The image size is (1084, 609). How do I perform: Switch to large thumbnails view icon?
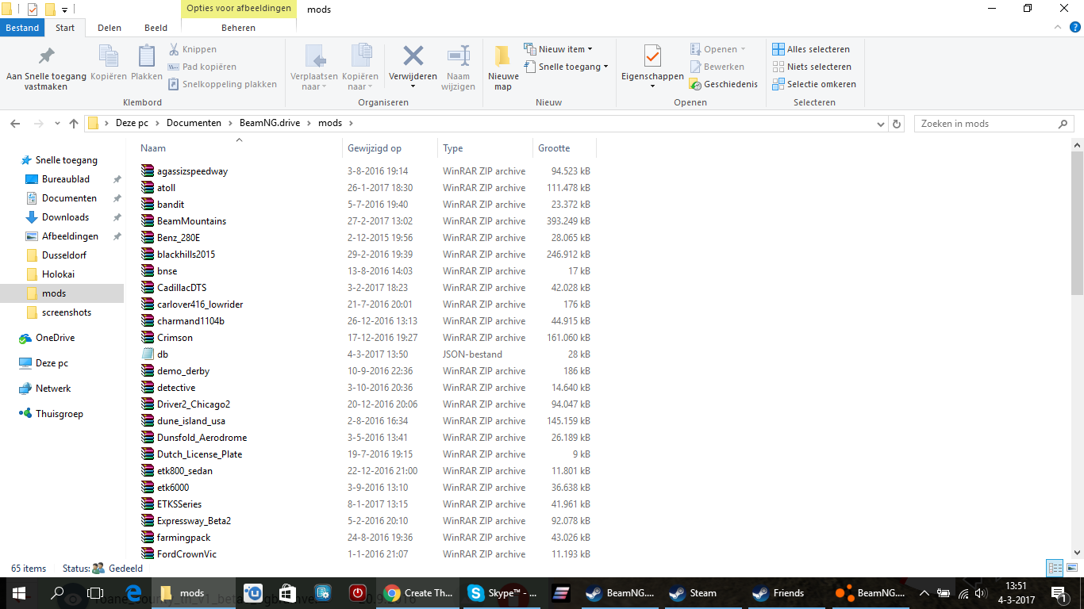tap(1071, 568)
